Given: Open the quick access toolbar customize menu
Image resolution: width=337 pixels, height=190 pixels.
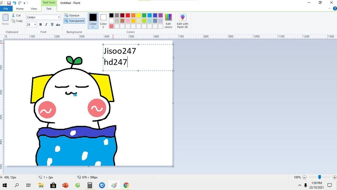Looking at the screenshot, I should coord(24,3).
